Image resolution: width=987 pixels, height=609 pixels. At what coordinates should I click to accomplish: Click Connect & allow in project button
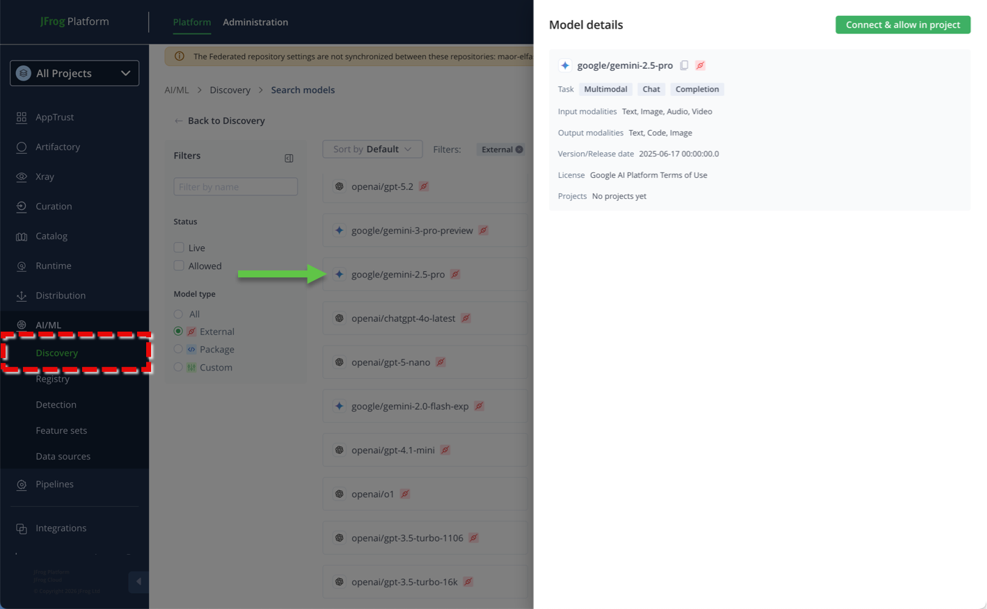click(903, 25)
